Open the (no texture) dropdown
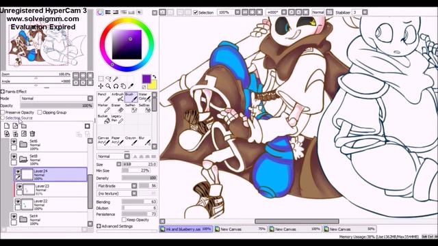This screenshot has width=438, height=246. click(x=134, y=193)
